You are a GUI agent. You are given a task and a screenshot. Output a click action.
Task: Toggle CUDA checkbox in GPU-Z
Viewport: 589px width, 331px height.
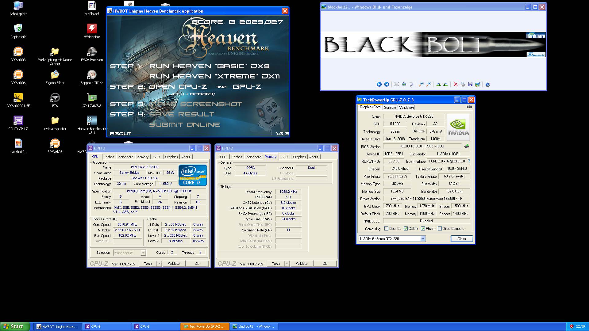tap(406, 229)
